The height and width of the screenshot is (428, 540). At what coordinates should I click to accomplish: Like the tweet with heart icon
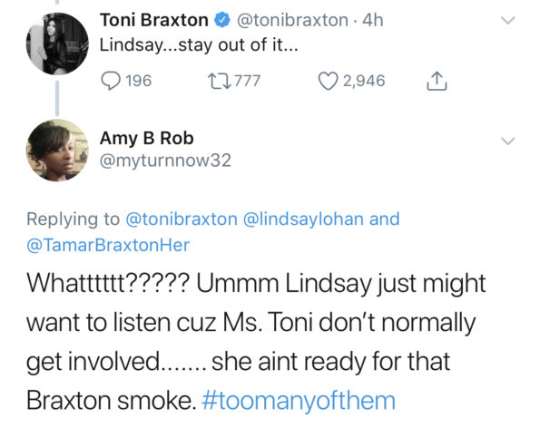tap(328, 81)
